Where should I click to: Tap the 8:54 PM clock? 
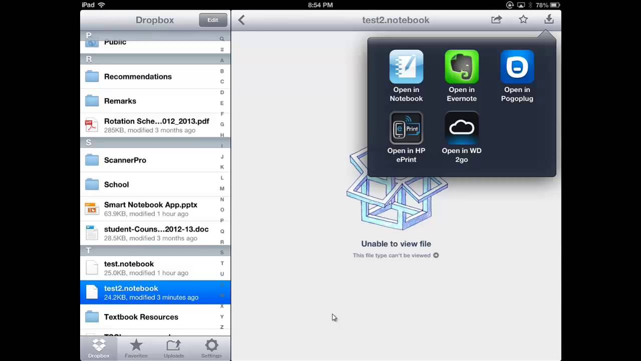(320, 5)
